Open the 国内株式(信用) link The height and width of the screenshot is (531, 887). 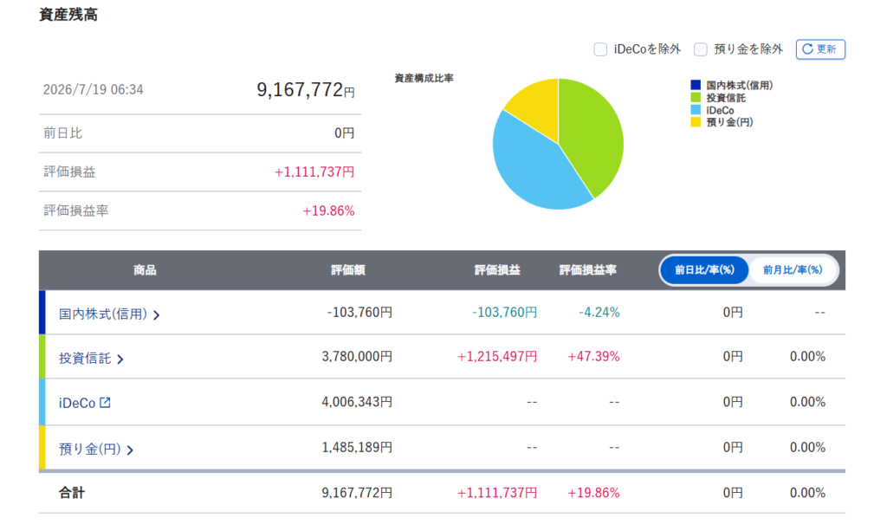pyautogui.click(x=102, y=314)
